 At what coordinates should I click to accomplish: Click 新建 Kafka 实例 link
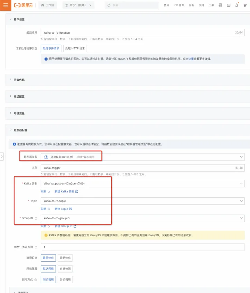(66, 191)
